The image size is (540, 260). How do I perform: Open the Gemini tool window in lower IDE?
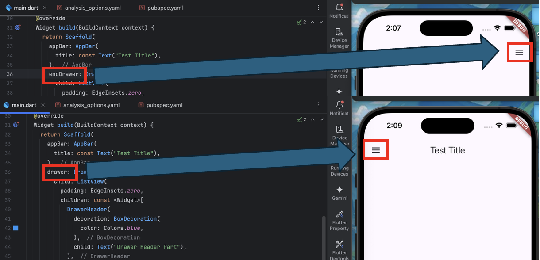click(339, 193)
